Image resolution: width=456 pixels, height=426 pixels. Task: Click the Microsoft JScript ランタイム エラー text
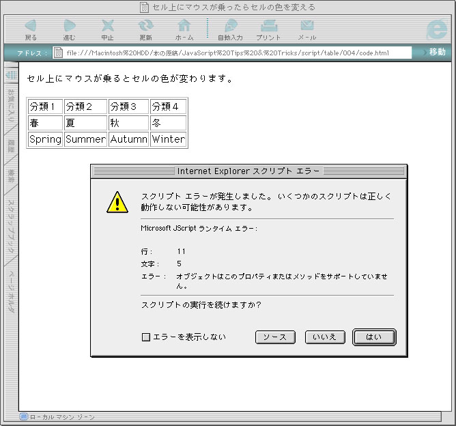coord(199,228)
